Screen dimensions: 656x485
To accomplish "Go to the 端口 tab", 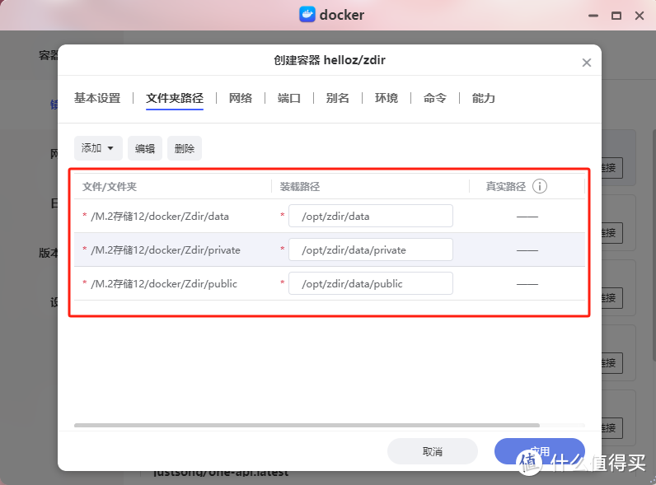I will point(289,98).
